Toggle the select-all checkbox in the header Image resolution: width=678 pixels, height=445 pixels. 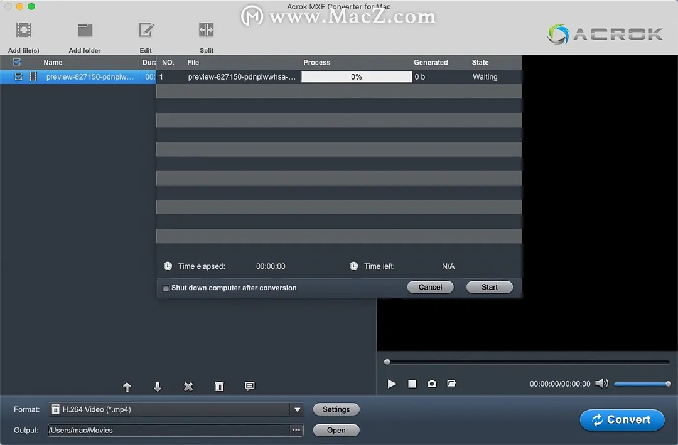(16, 62)
